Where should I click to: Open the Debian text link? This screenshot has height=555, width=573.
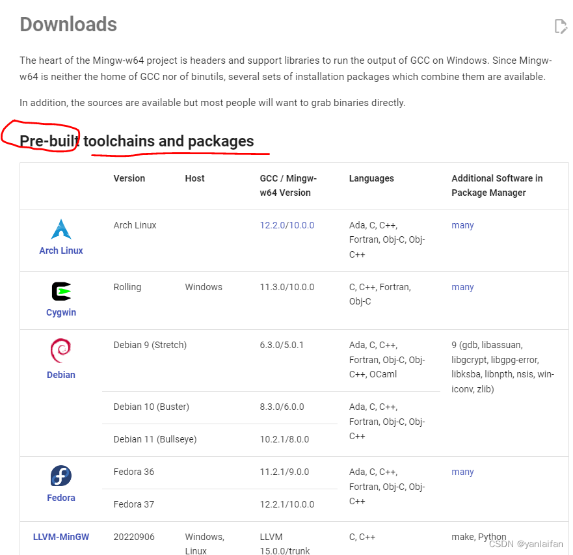61,375
